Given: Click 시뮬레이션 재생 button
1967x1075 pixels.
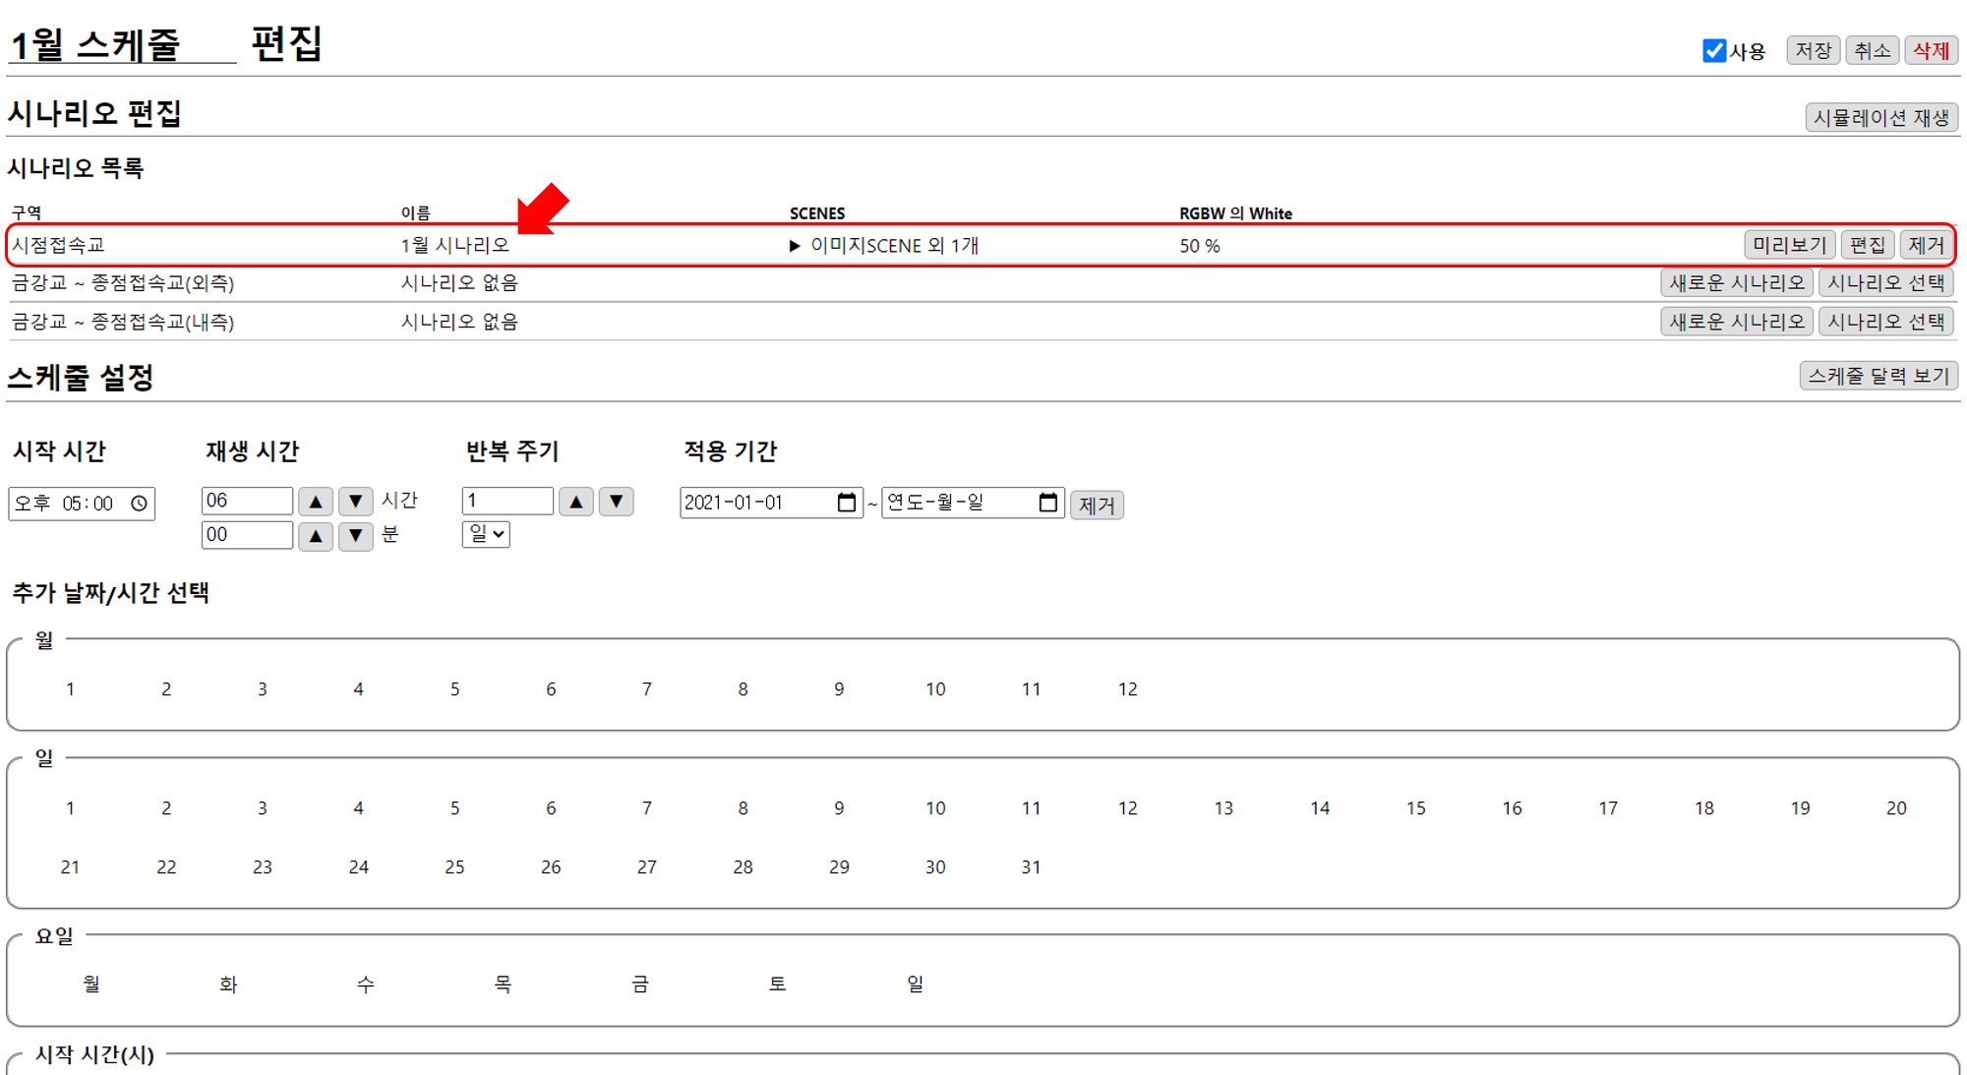Looking at the screenshot, I should click(1880, 117).
